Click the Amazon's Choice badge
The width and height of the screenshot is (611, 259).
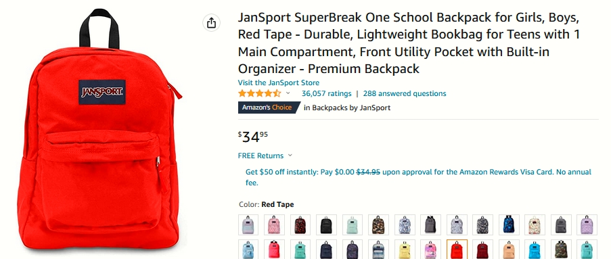coord(269,108)
